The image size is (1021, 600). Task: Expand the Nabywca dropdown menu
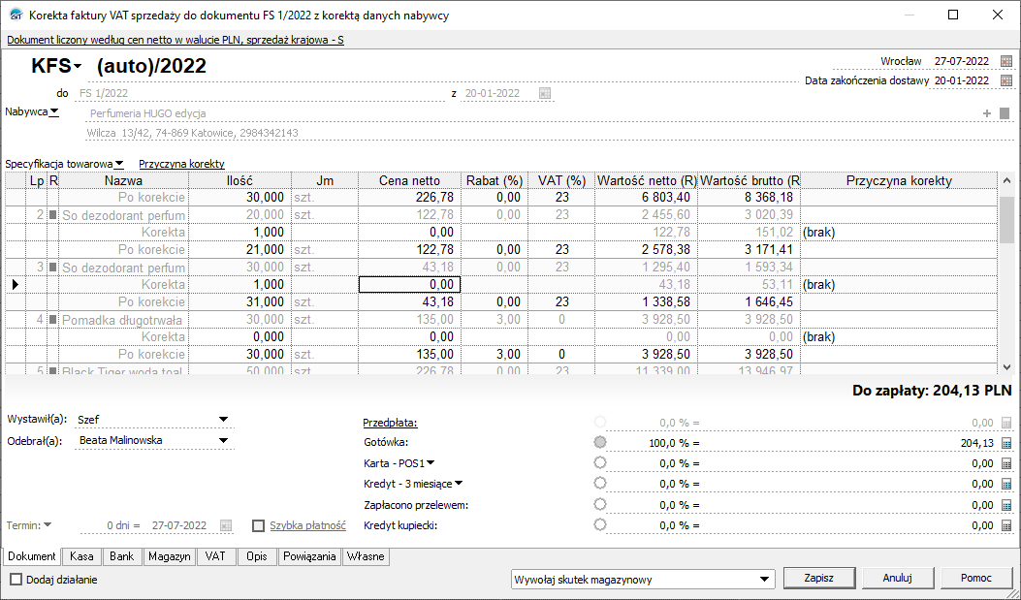(54, 111)
